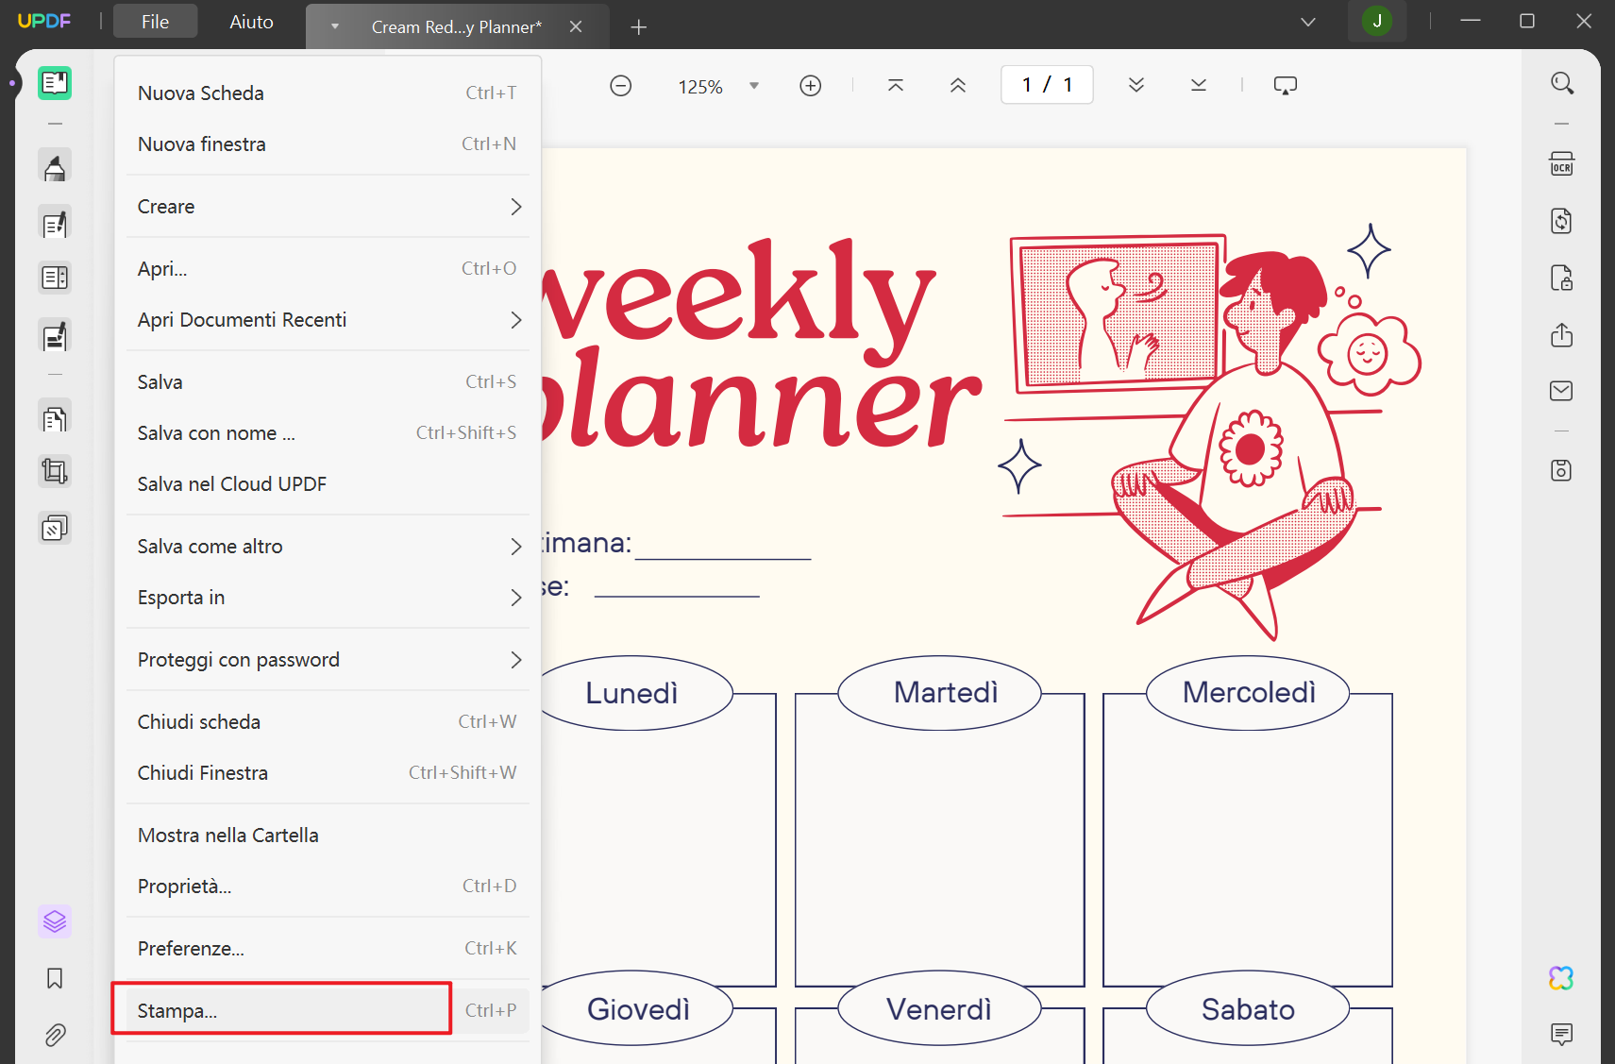This screenshot has height=1064, width=1615.
Task: Choose Nuova Scheda from File menu
Action: 328,93
